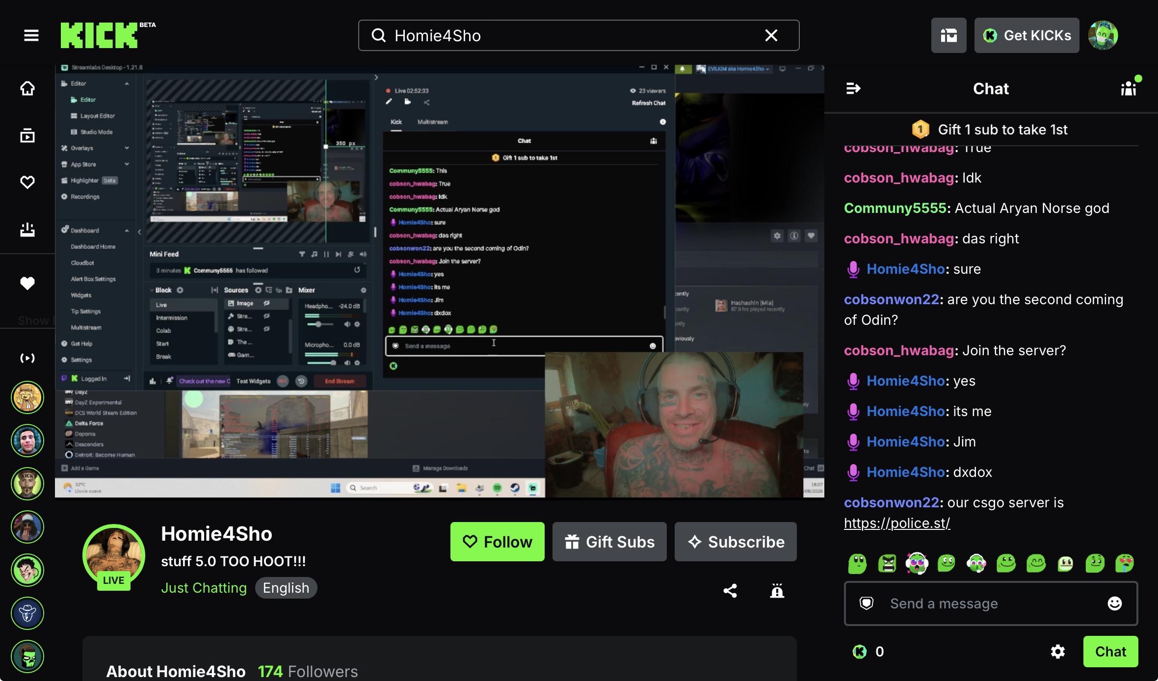Insert the pale straight-mouth emote
This screenshot has width=1158, height=681.
(1065, 563)
